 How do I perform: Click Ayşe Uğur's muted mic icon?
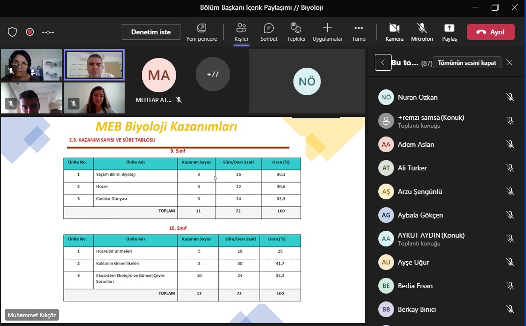coord(510,262)
